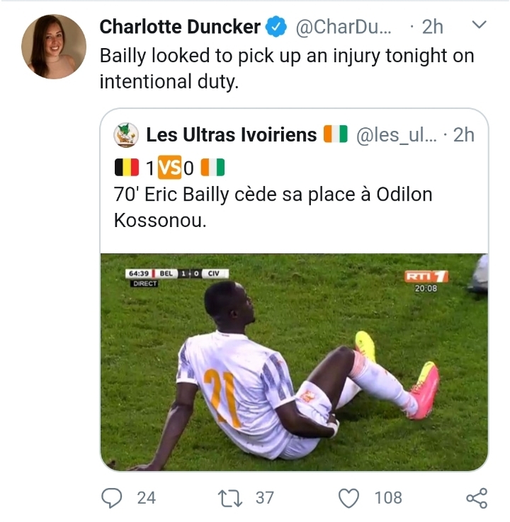Viewport: 510px width, 522px height.
Task: Click the 108 likes count
Action: pyautogui.click(x=388, y=498)
